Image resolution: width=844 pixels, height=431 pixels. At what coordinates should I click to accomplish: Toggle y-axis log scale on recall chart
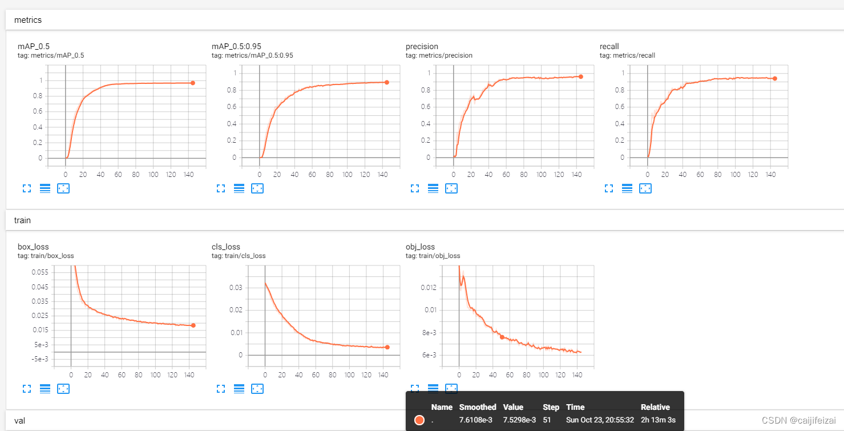(627, 188)
